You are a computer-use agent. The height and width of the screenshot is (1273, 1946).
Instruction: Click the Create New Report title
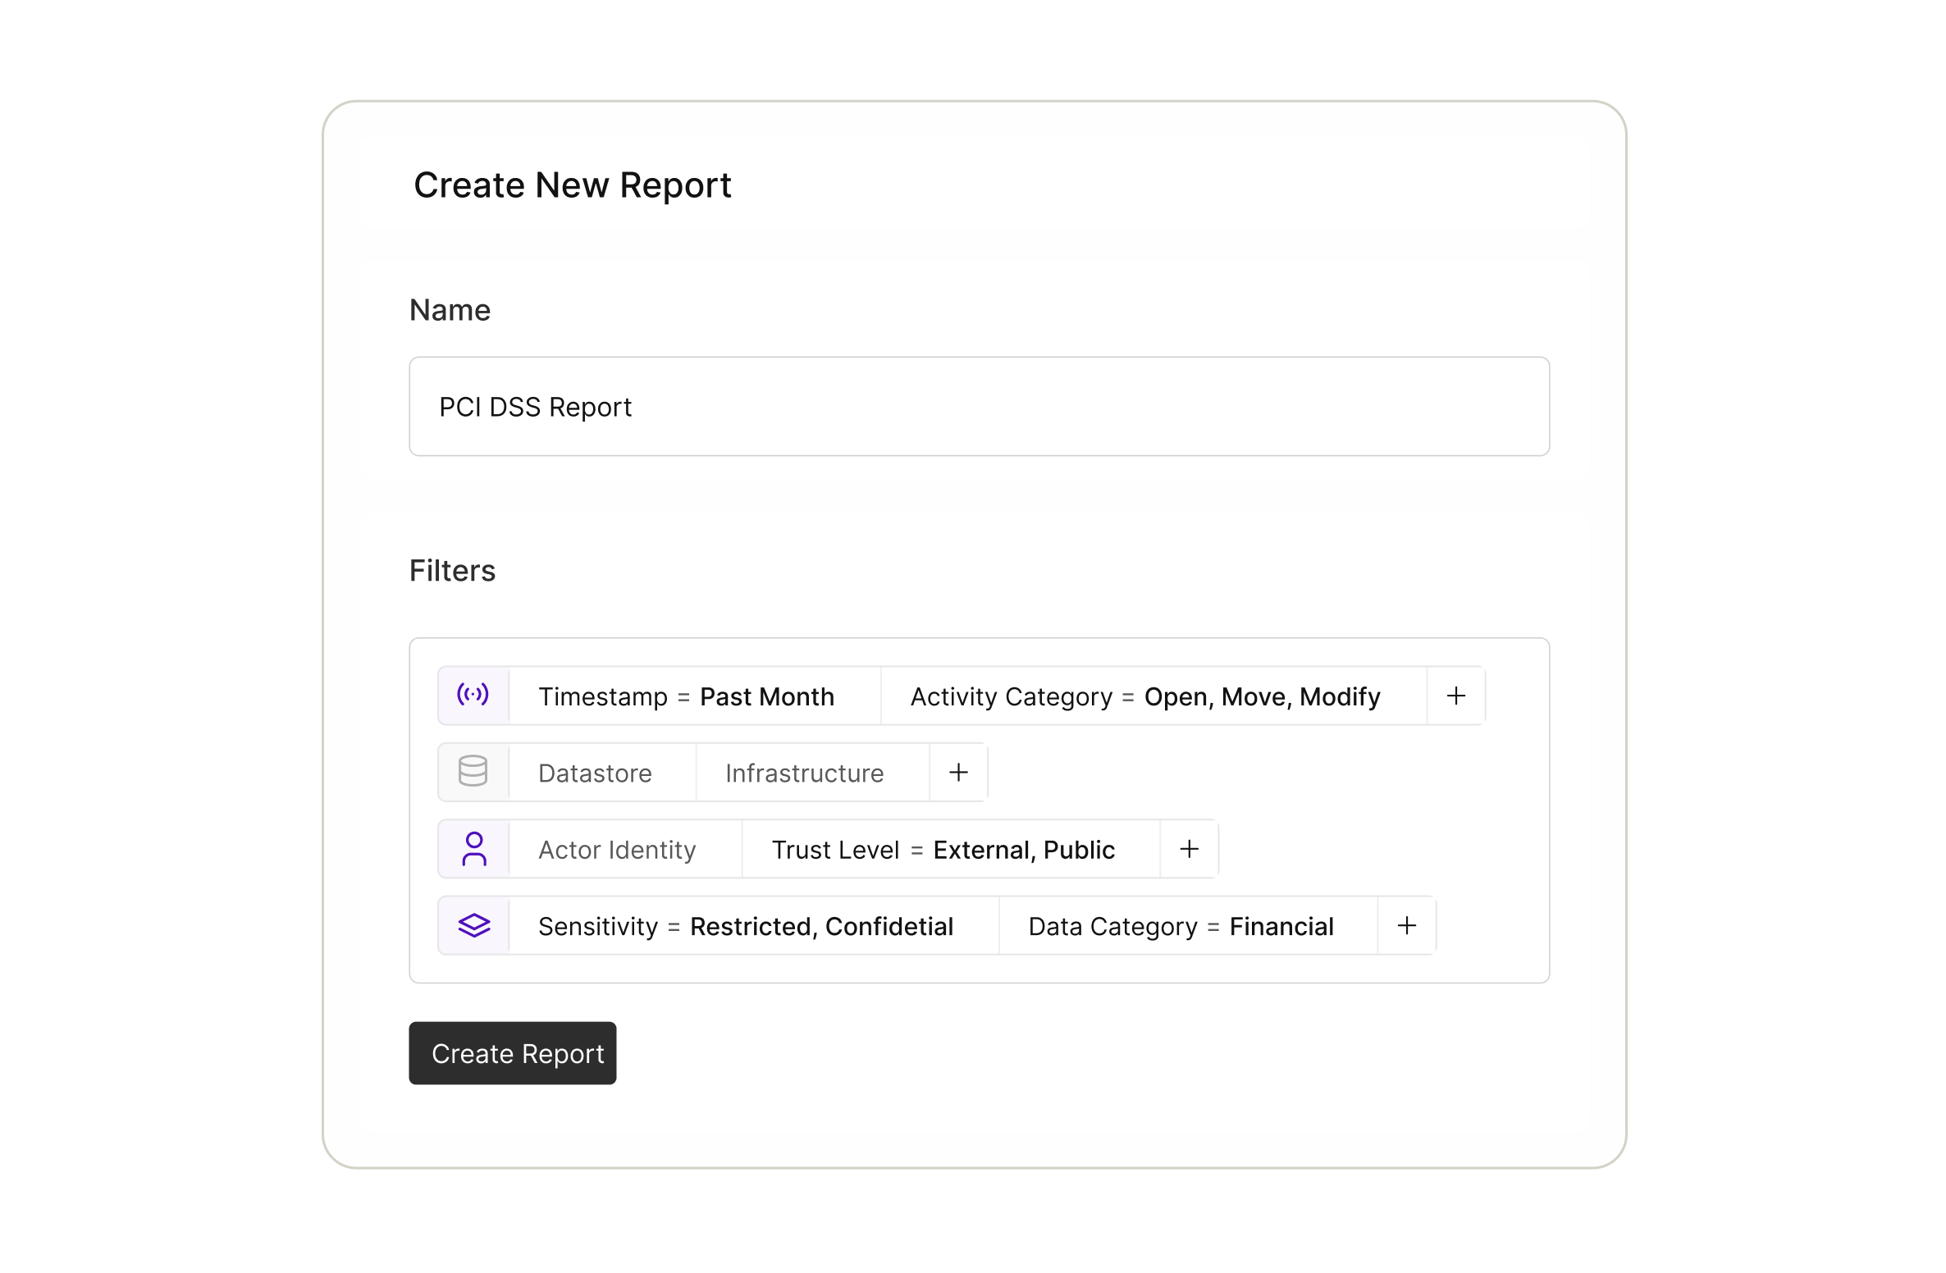[572, 185]
